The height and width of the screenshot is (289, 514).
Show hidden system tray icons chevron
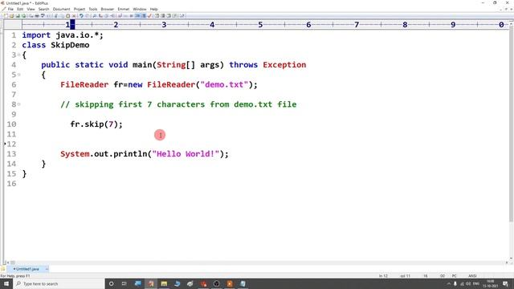[449, 283]
